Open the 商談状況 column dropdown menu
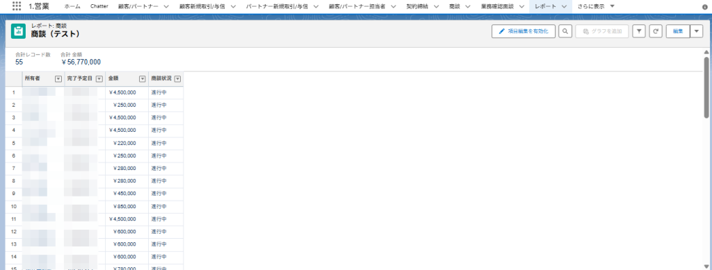The image size is (712, 270). coord(177,79)
